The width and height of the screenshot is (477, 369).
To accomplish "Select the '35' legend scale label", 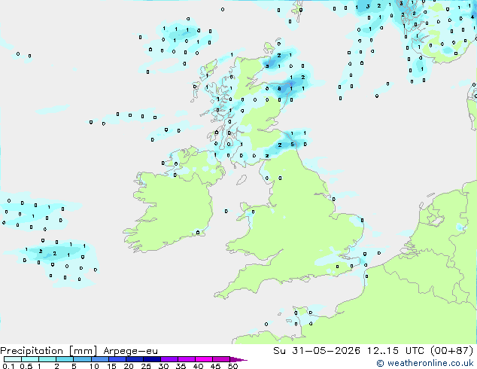I will pyautogui.click(x=181, y=366).
